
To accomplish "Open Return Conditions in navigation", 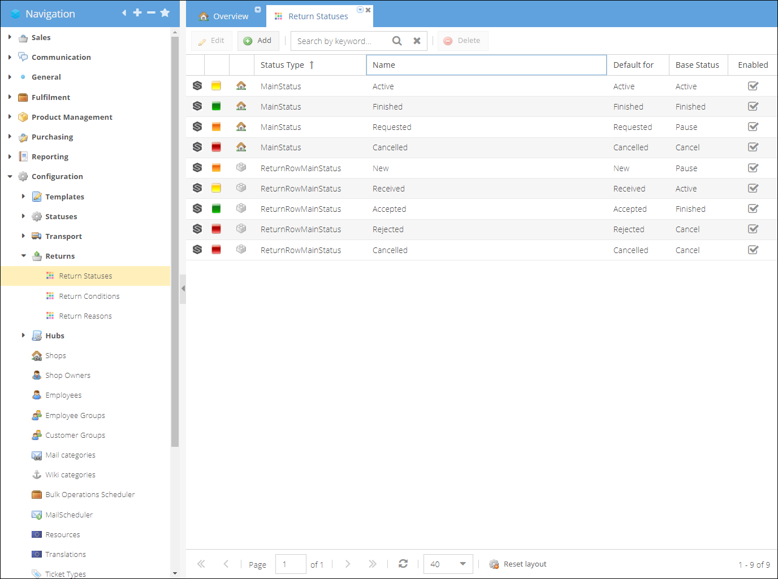I will tap(89, 296).
